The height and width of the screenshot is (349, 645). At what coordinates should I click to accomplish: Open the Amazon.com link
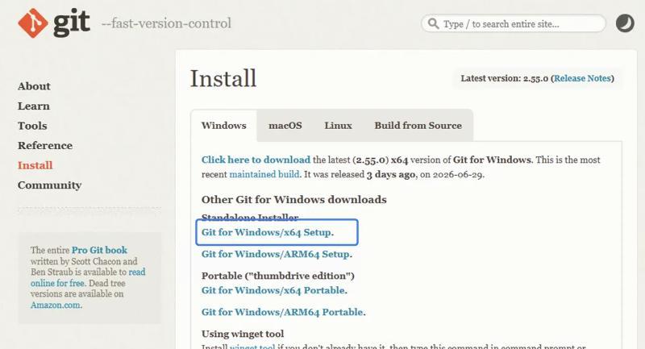pyautogui.click(x=56, y=305)
